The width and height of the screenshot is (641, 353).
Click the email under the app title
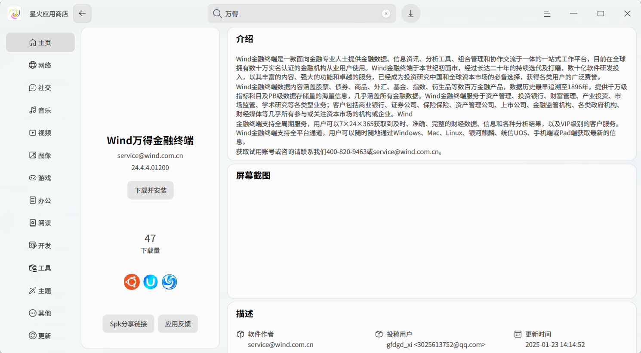coord(150,155)
